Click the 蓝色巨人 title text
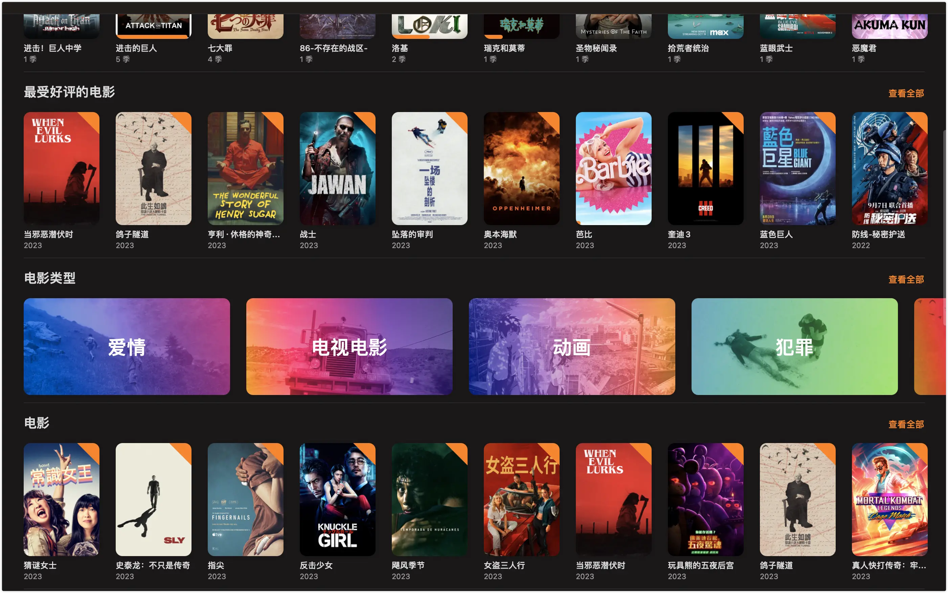The width and height of the screenshot is (948, 593). 776,234
